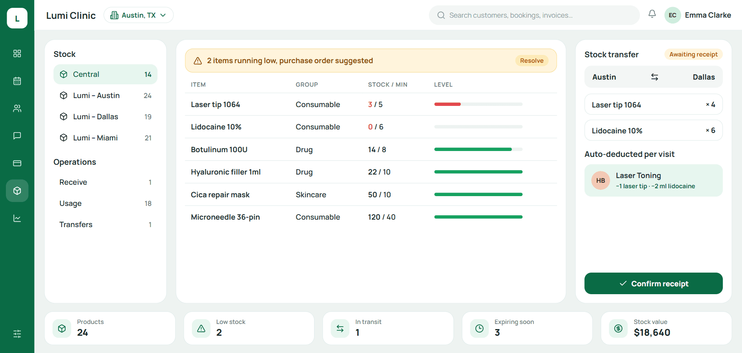Click the notifications bell icon

[652, 14]
